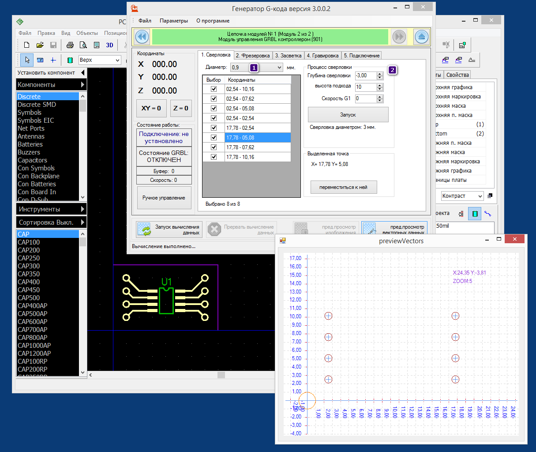
Task: Open the drill diameter dropdown
Action: [279, 68]
